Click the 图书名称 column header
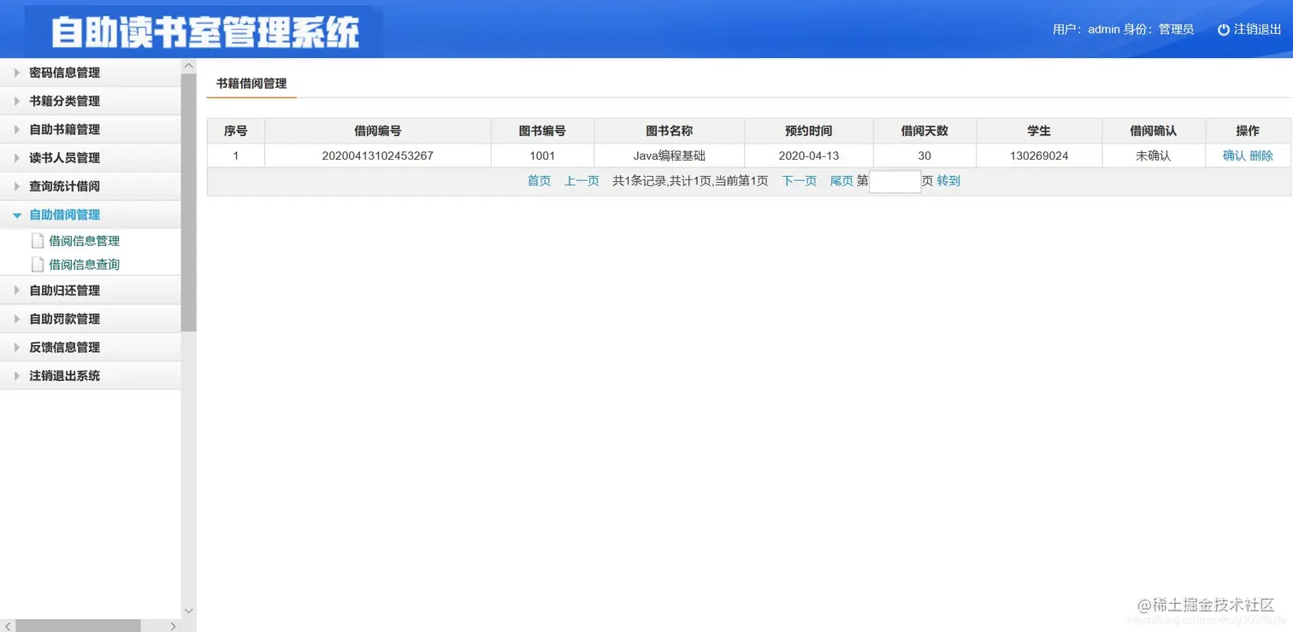 669,131
